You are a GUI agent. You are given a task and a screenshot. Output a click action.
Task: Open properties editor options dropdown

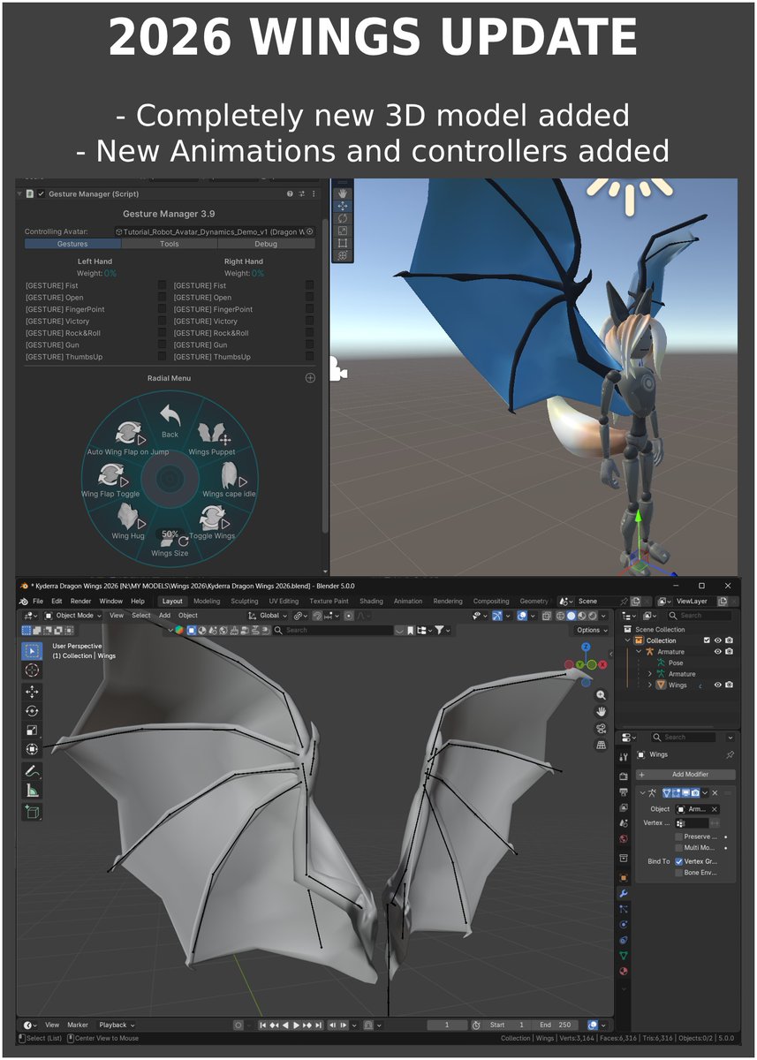click(x=731, y=738)
